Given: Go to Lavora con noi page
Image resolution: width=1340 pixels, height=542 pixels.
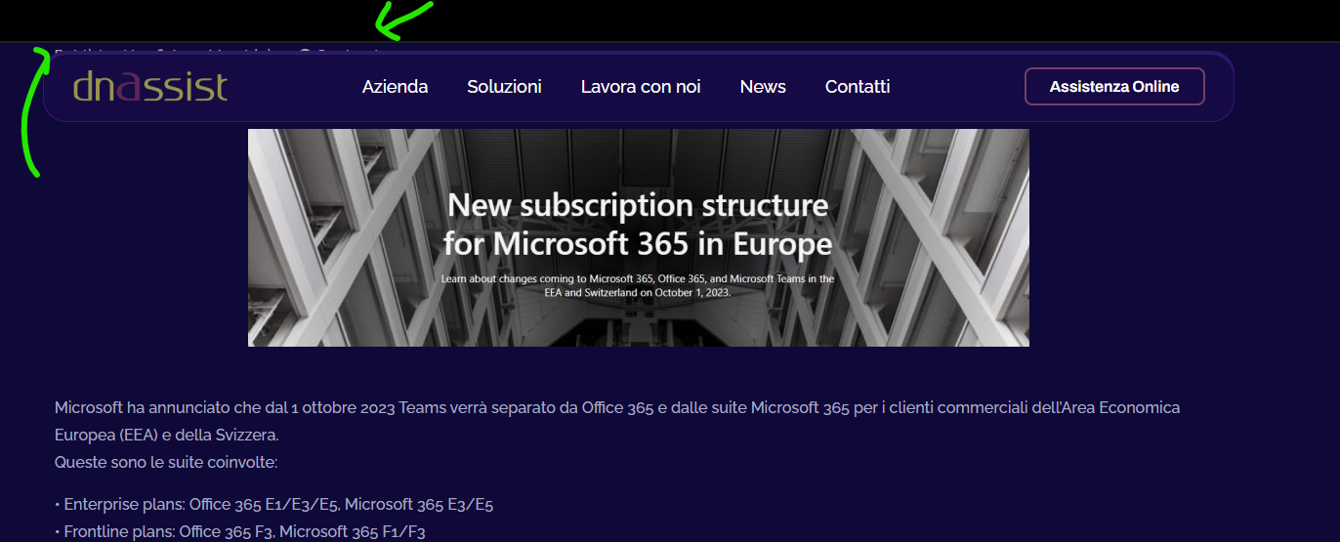Looking at the screenshot, I should 641,87.
